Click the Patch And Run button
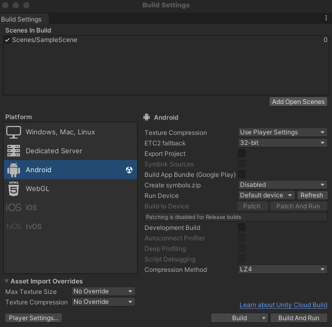 coord(298,206)
